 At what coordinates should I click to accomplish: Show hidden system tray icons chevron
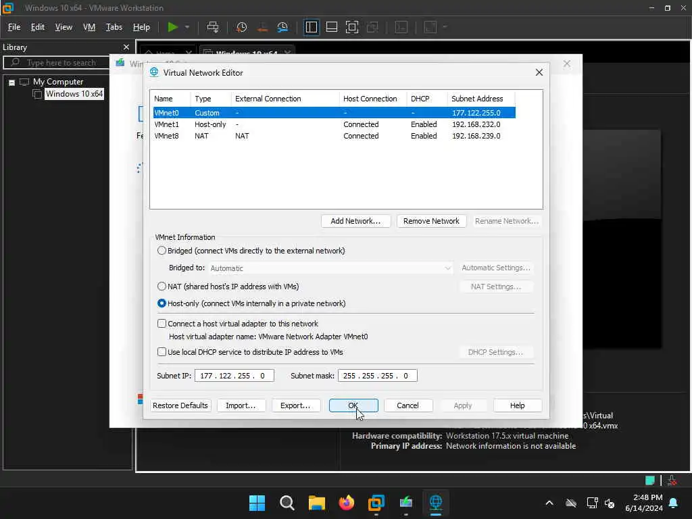coord(549,503)
